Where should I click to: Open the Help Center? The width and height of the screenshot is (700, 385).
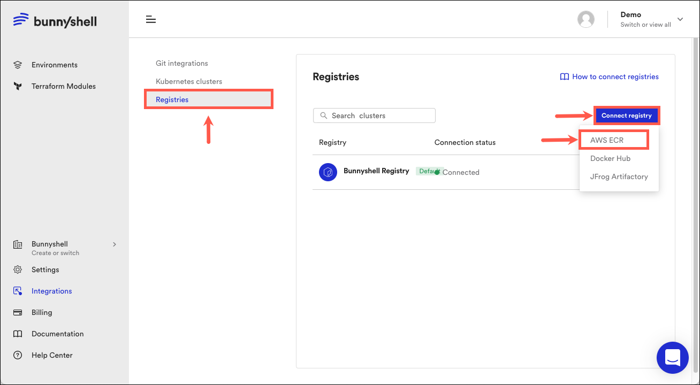52,355
